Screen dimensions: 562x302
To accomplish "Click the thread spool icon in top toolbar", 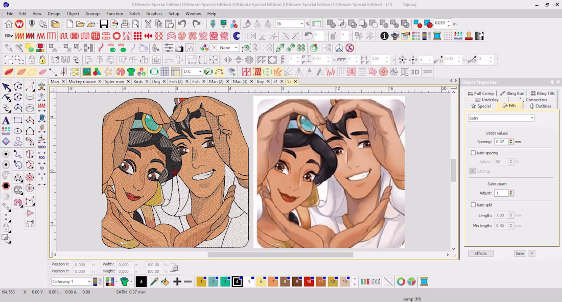I will (437, 36).
